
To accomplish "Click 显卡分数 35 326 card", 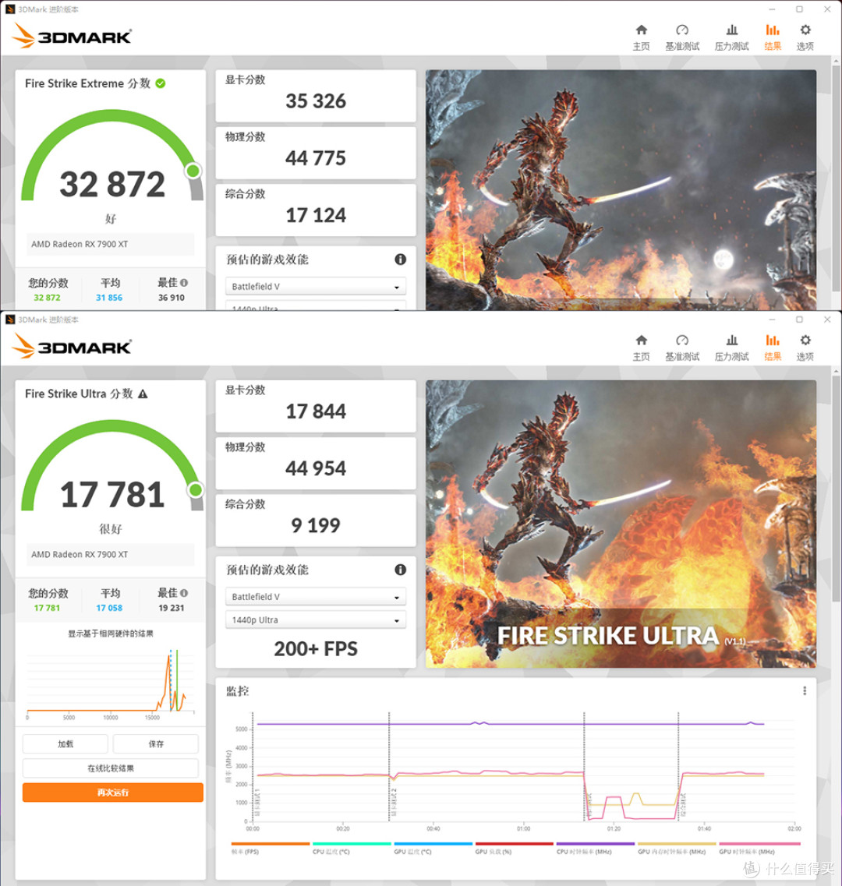I will point(316,96).
